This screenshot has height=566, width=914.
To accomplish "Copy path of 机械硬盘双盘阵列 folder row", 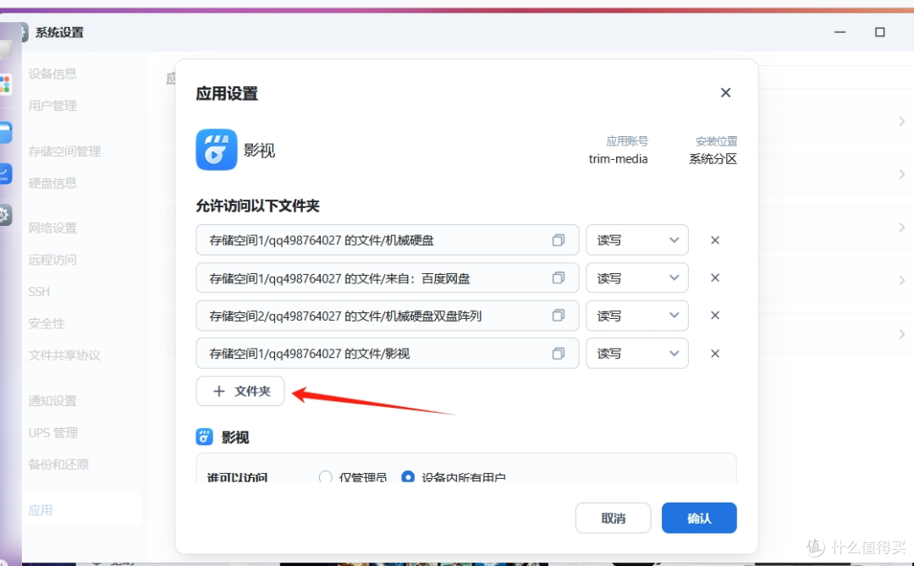I will pyautogui.click(x=559, y=316).
